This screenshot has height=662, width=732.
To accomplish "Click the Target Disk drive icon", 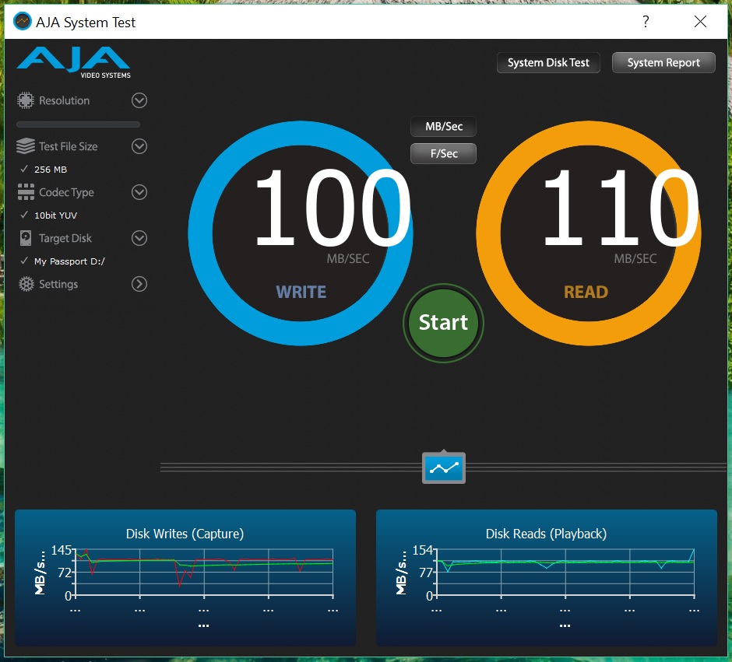I will click(26, 238).
